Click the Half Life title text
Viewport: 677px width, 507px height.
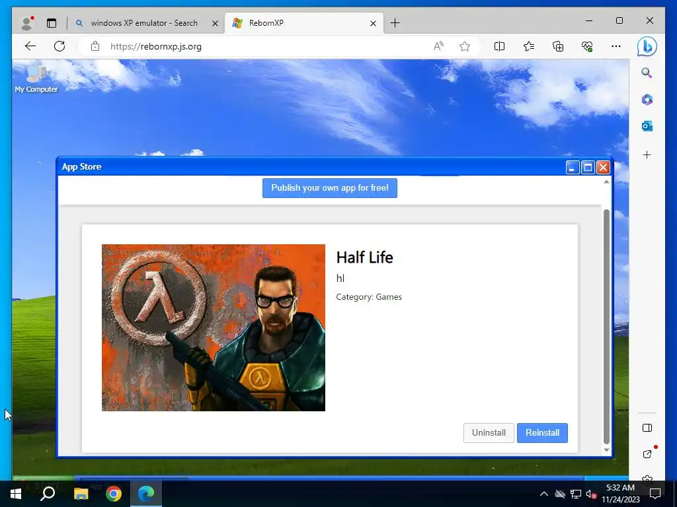(364, 257)
